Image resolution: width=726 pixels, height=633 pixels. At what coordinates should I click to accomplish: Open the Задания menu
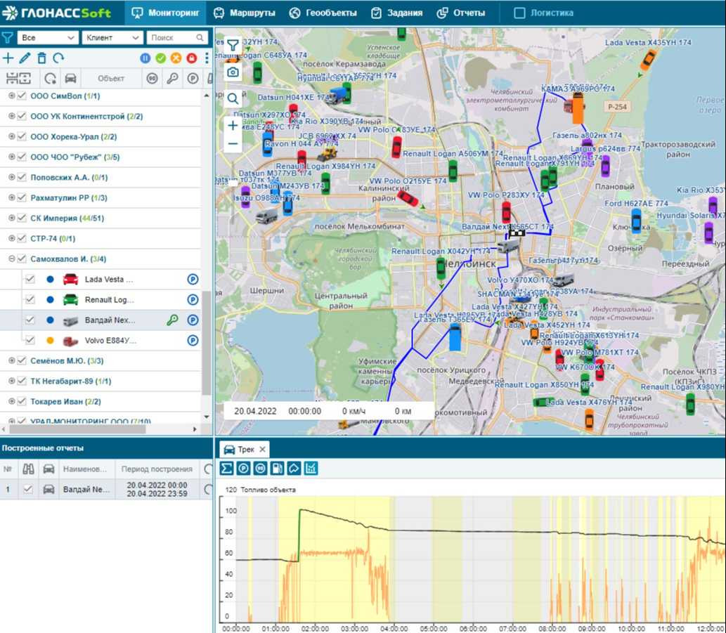point(397,13)
